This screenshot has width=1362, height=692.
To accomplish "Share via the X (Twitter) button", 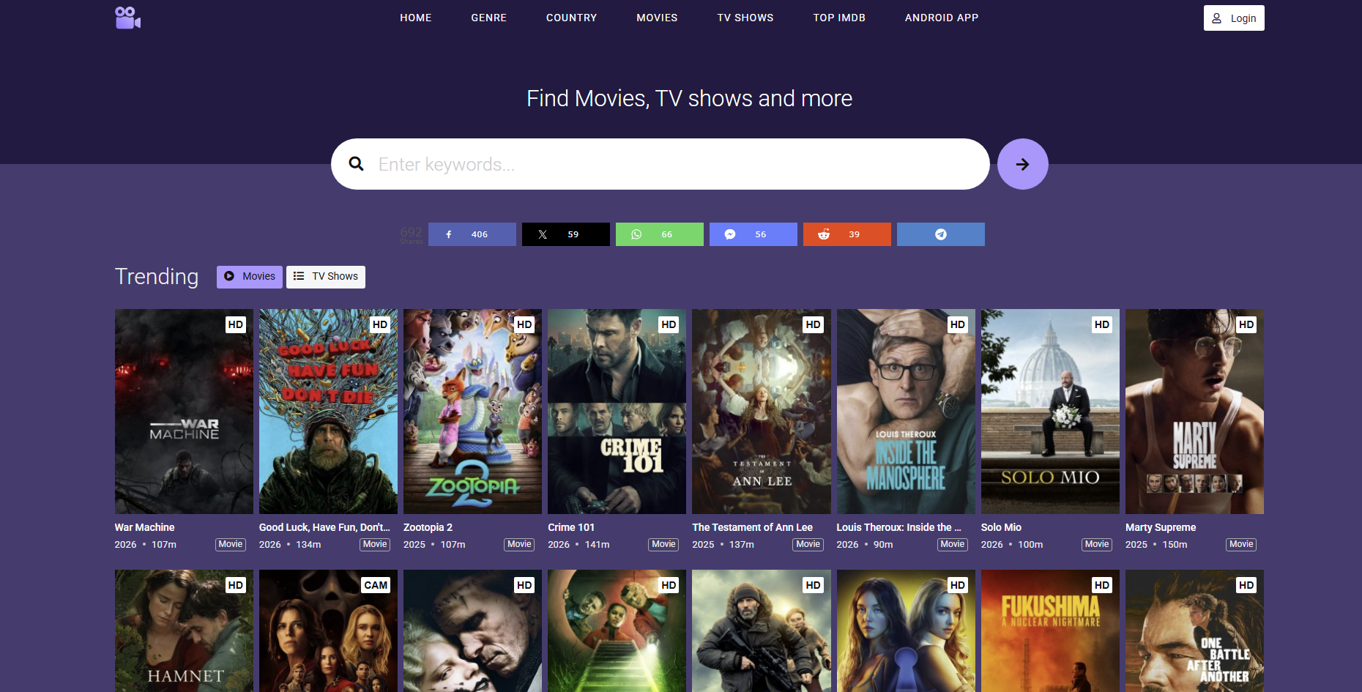I will click(565, 234).
